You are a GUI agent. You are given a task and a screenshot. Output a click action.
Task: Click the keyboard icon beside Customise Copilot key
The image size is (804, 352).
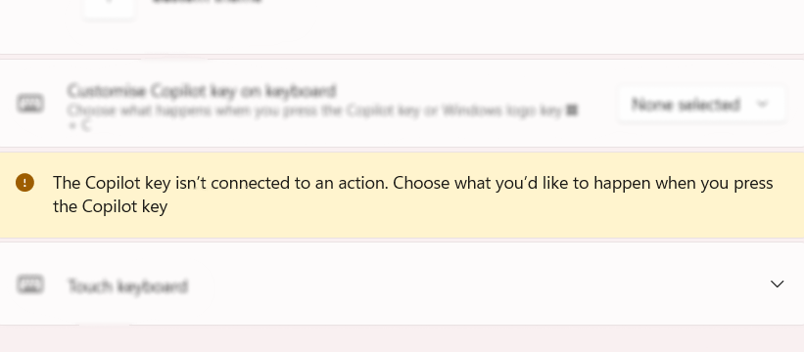coord(30,104)
